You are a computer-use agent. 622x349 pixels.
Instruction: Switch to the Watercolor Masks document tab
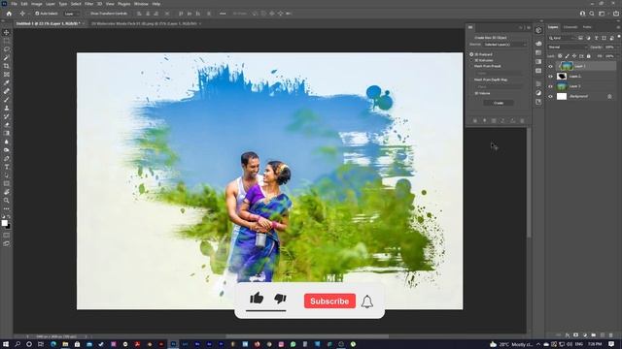pos(144,23)
